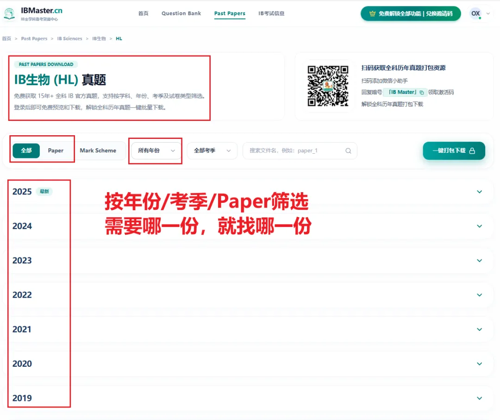Viewport: 500px width, 420px height.
Task: Click the 最新 badge beside 2025
Action: coord(44,191)
